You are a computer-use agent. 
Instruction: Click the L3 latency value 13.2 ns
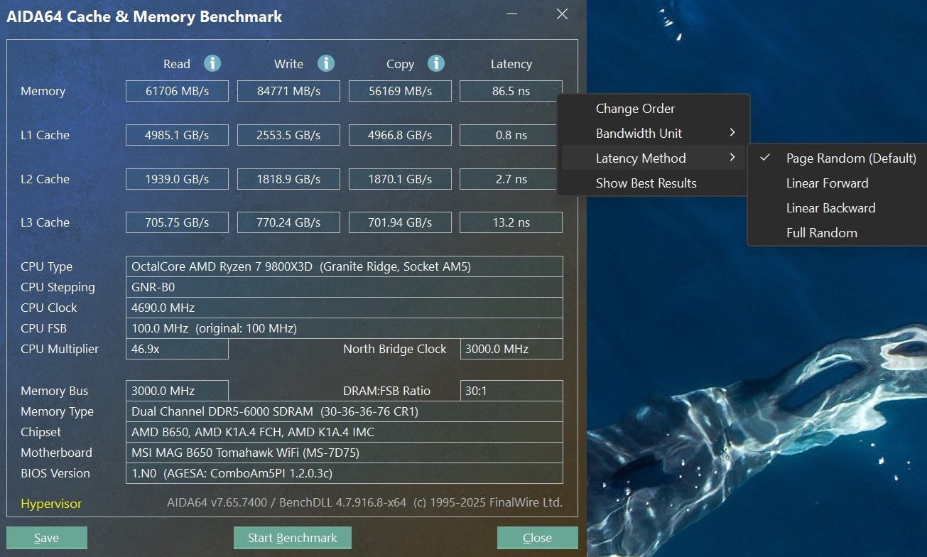pos(511,222)
